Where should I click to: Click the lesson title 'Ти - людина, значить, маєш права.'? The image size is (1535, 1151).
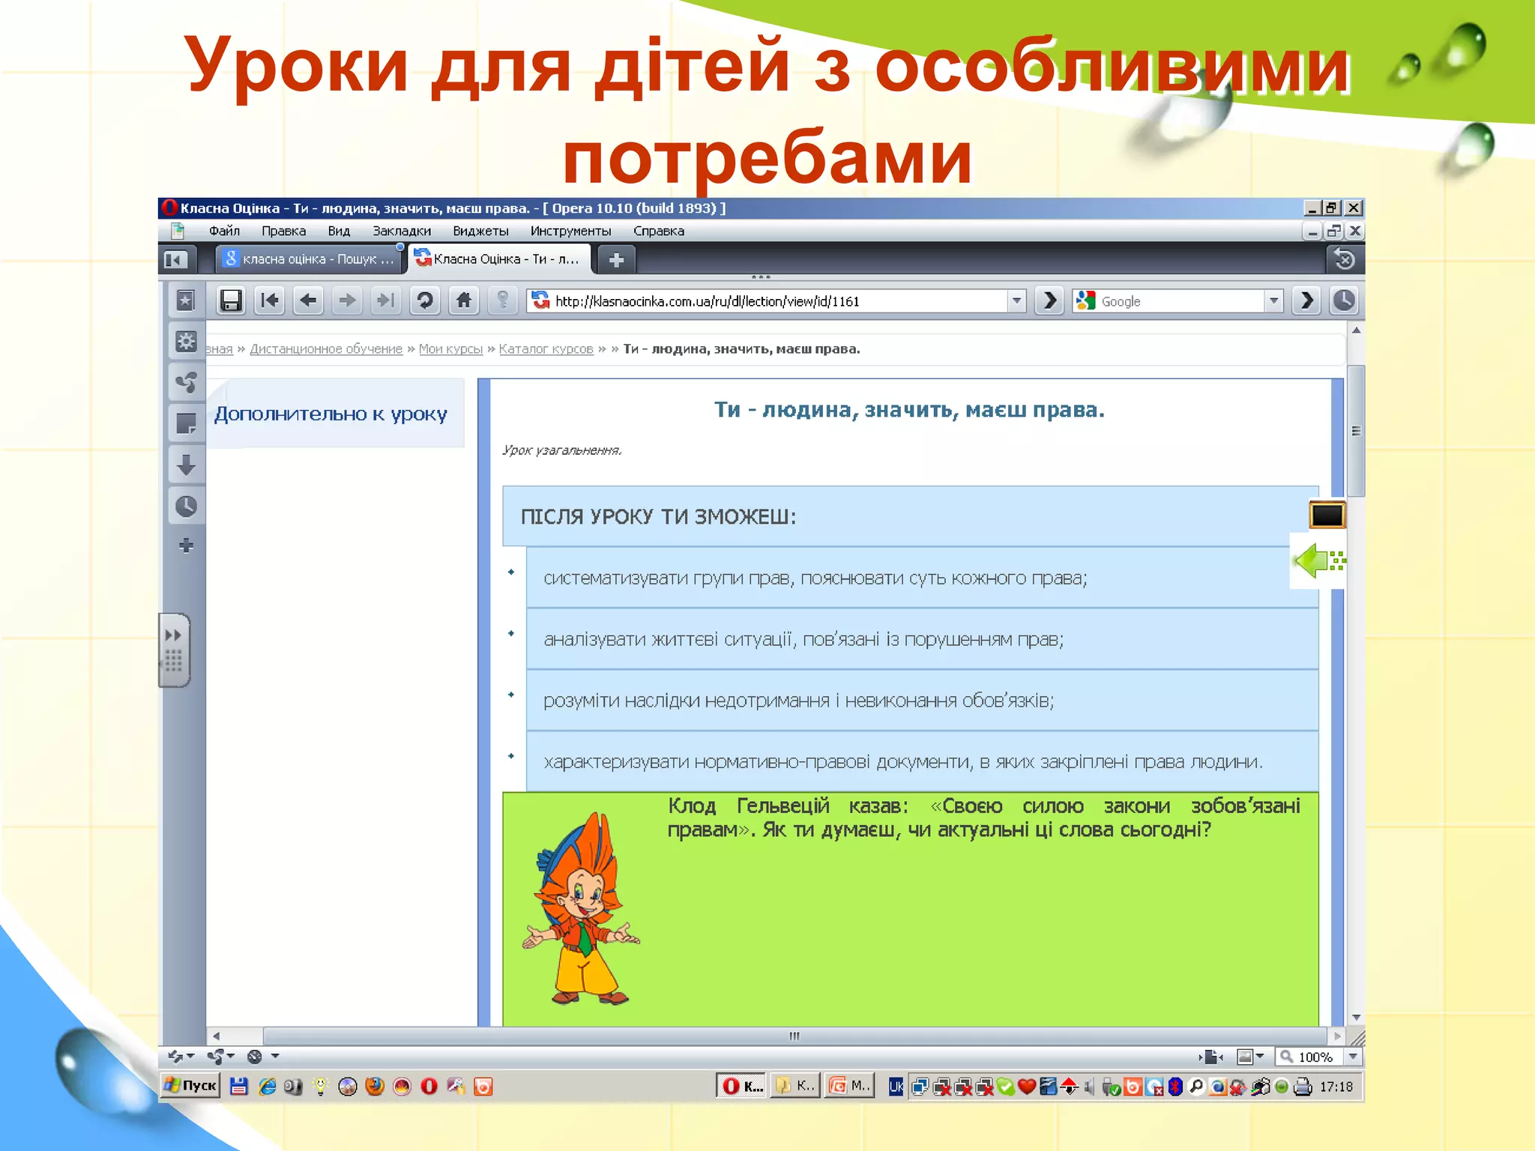(x=909, y=410)
